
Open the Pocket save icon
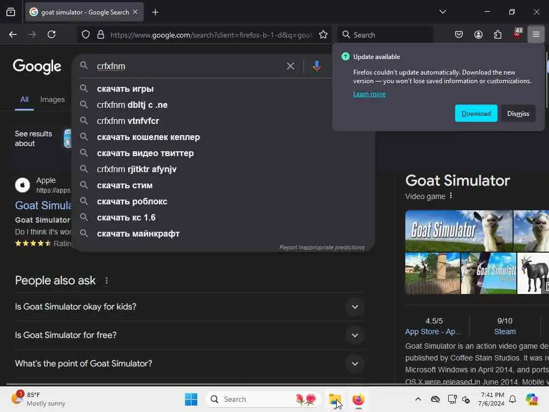click(x=459, y=34)
